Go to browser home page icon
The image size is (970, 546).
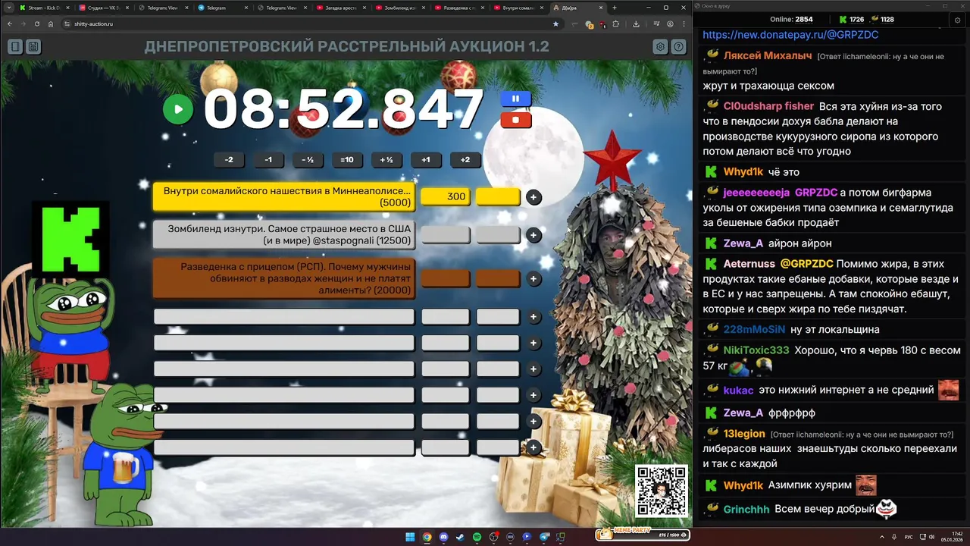pyautogui.click(x=51, y=24)
